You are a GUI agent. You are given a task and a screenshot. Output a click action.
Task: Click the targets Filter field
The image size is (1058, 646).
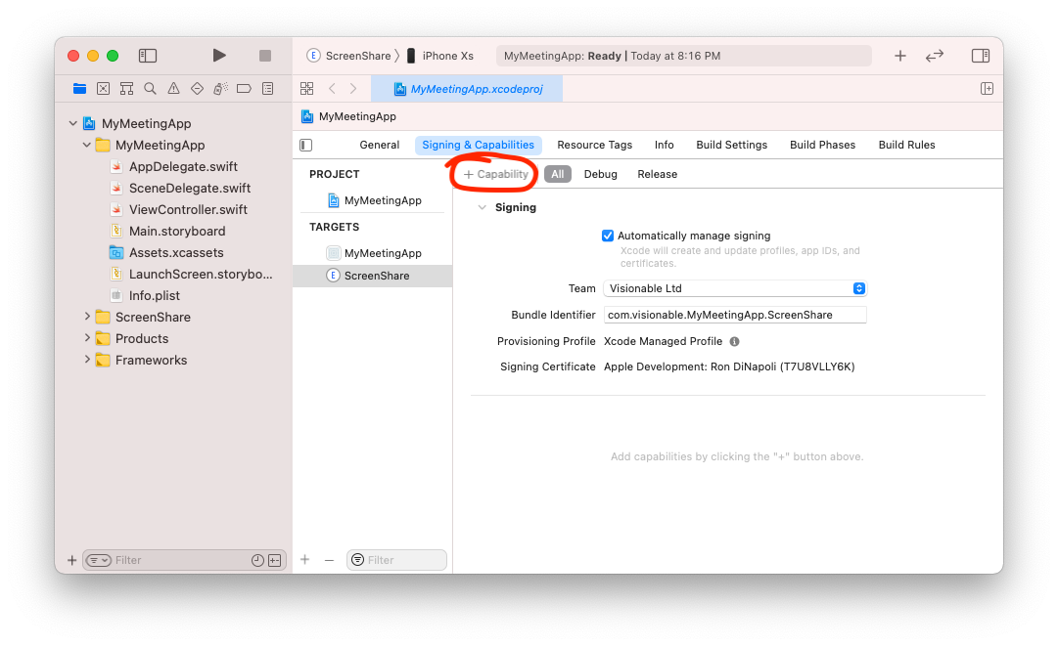(396, 560)
